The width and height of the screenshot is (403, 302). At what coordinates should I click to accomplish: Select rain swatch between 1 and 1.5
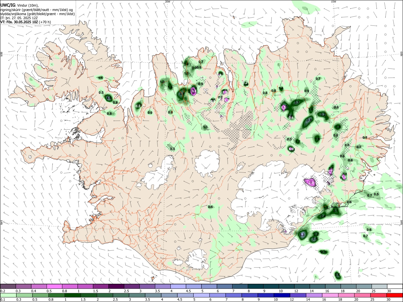[72, 295]
